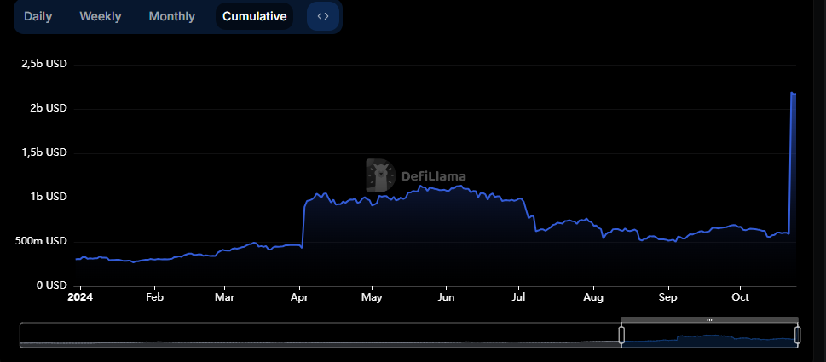Click the 0 USD y-axis label
The width and height of the screenshot is (826, 362).
pyautogui.click(x=49, y=285)
